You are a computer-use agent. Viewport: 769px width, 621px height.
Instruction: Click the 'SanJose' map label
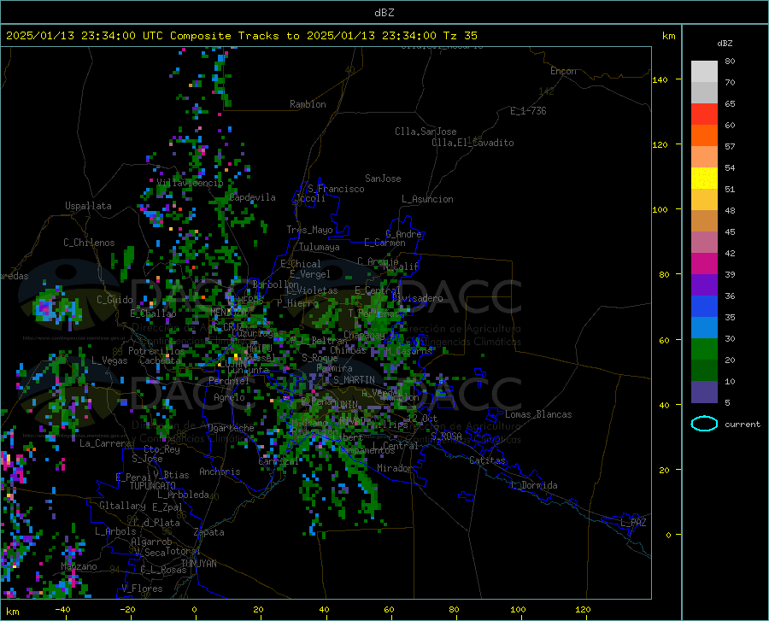click(x=383, y=179)
